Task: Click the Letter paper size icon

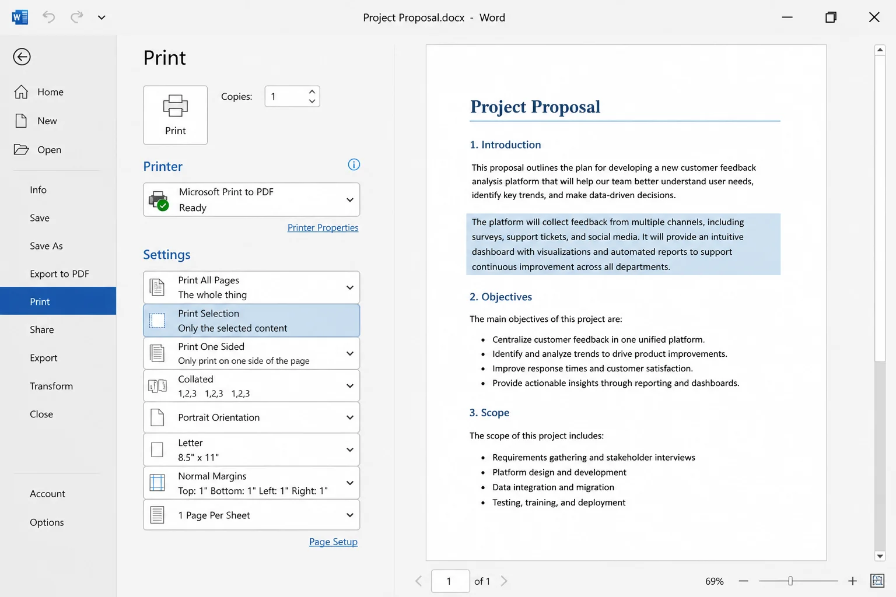Action: pyautogui.click(x=157, y=449)
